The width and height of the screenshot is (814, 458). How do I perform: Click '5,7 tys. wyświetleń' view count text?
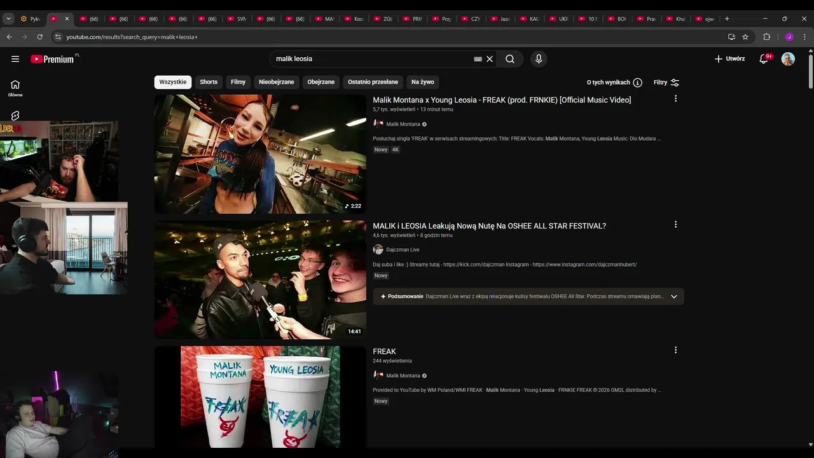(394, 109)
